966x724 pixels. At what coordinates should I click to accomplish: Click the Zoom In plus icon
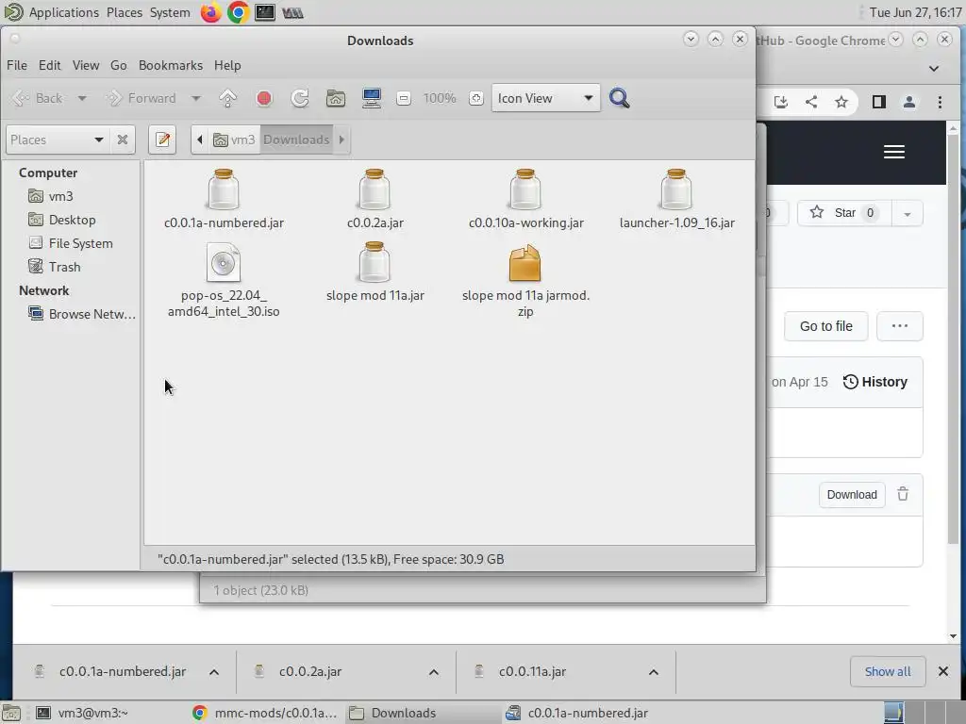coord(475,98)
